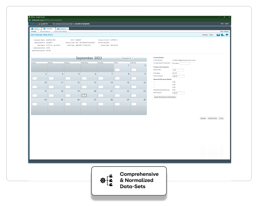The image size is (258, 206).
Task: Open the Invoice History sub-tab
Action: [x=45, y=31]
